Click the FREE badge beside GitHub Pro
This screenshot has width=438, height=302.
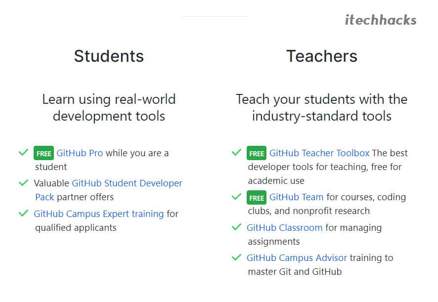(44, 153)
